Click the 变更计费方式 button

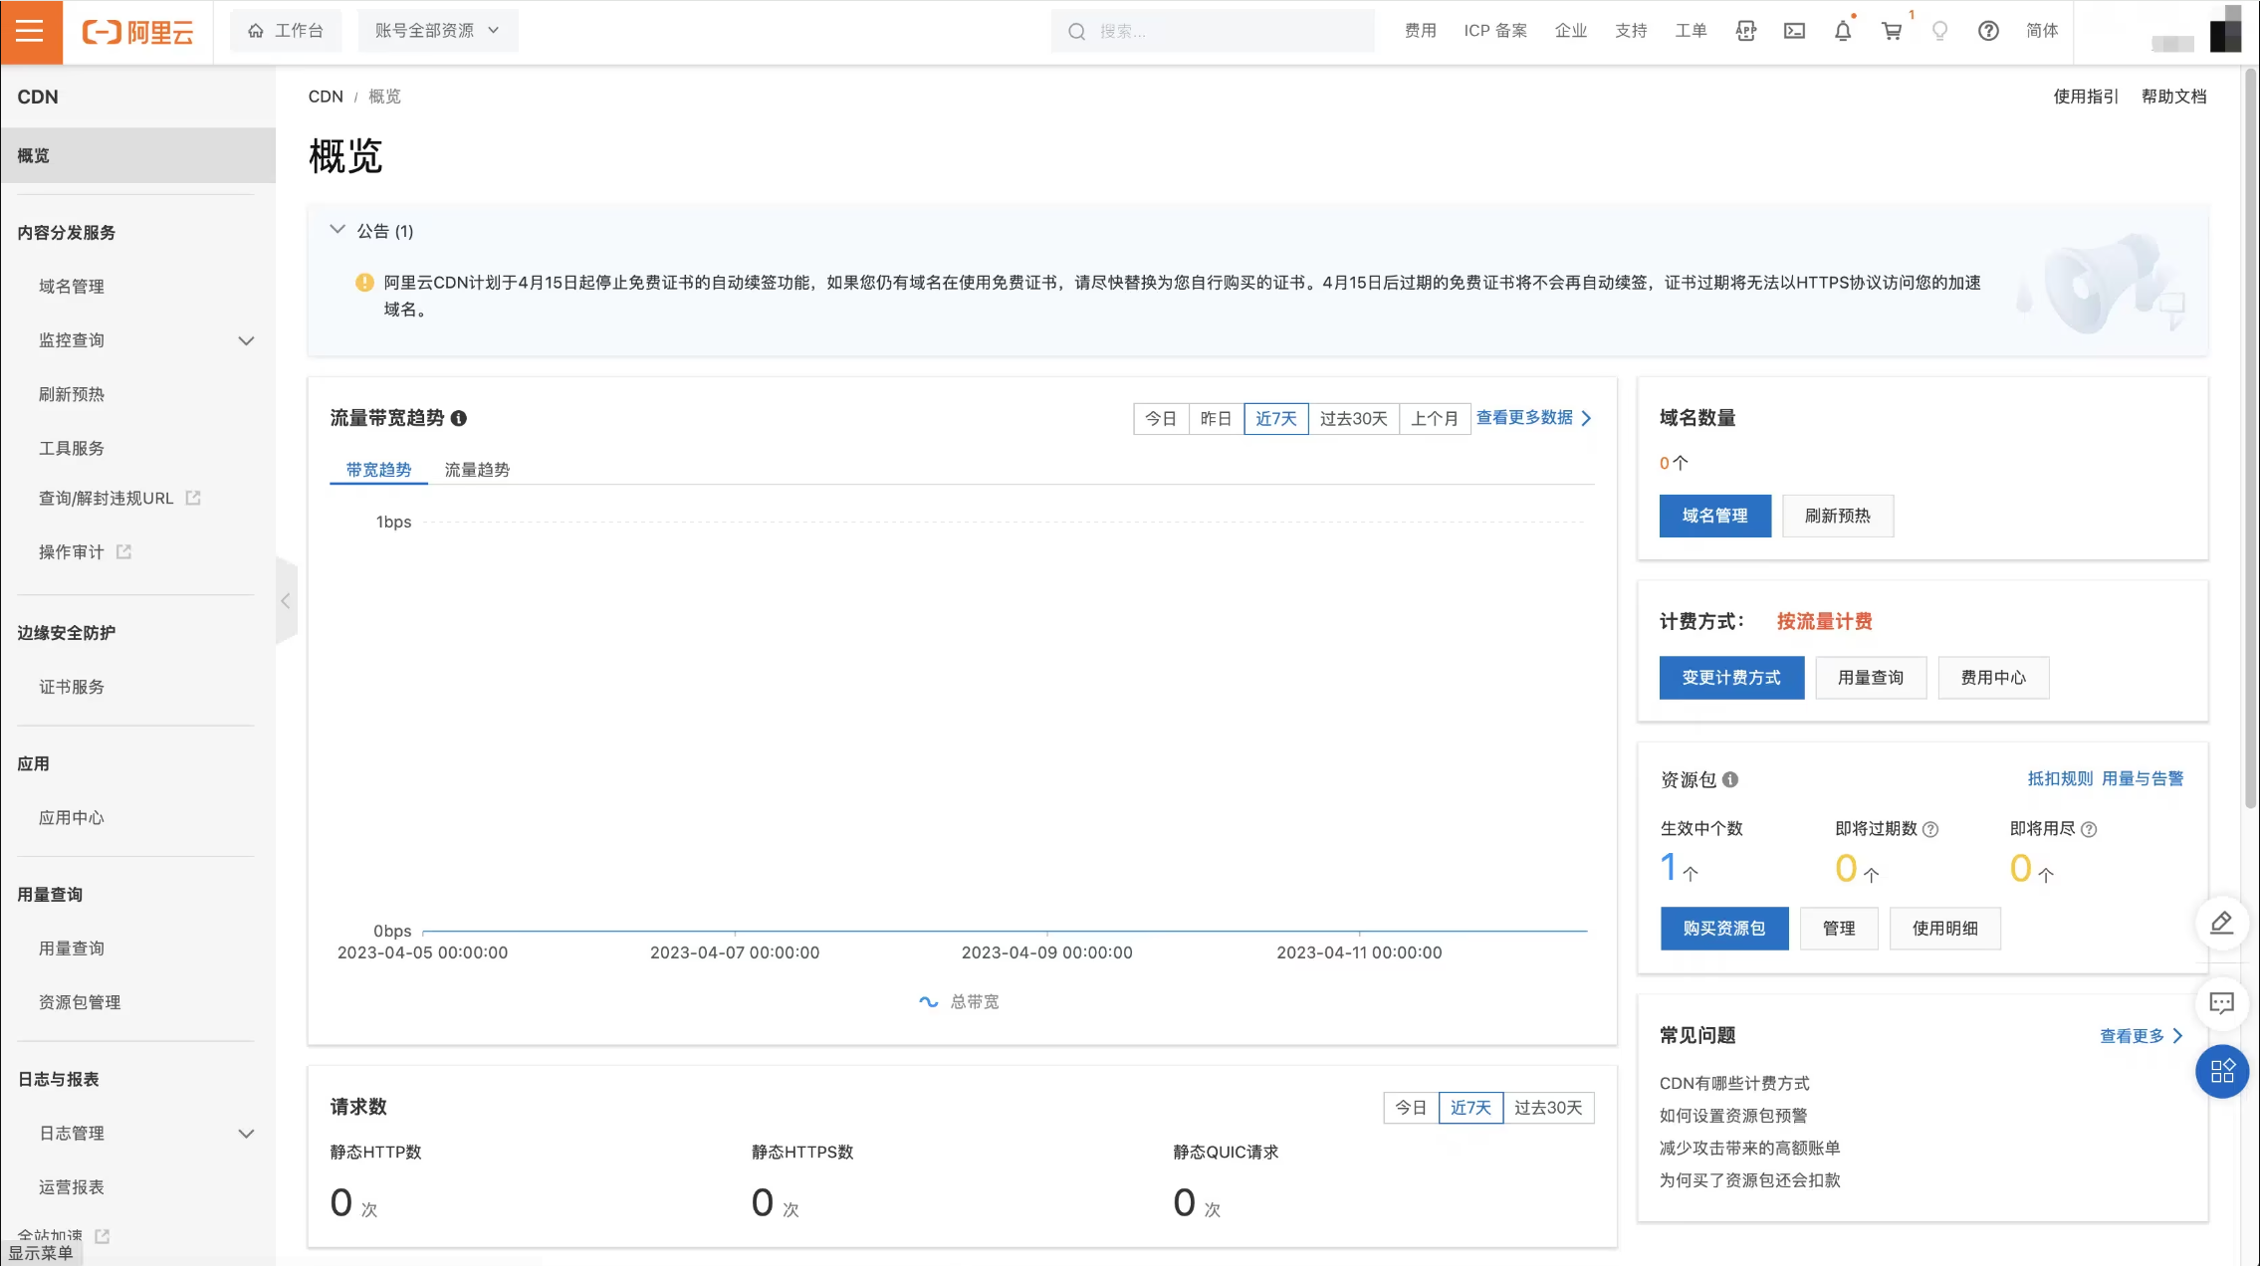[1730, 678]
